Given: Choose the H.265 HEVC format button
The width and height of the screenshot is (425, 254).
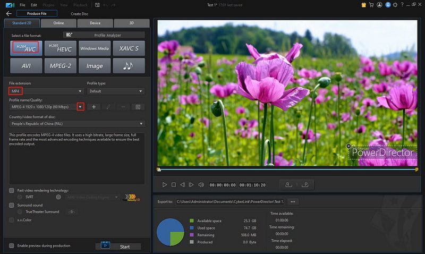Looking at the screenshot, I should tap(60, 48).
